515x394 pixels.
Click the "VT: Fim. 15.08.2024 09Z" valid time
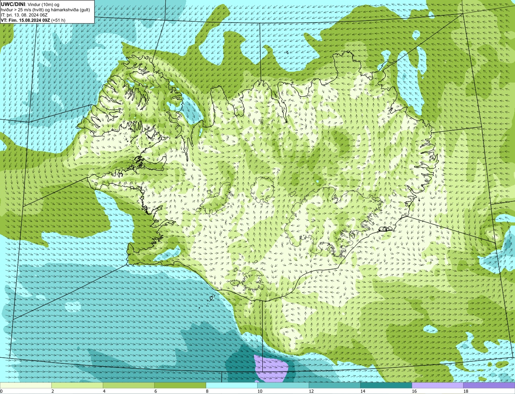point(25,20)
